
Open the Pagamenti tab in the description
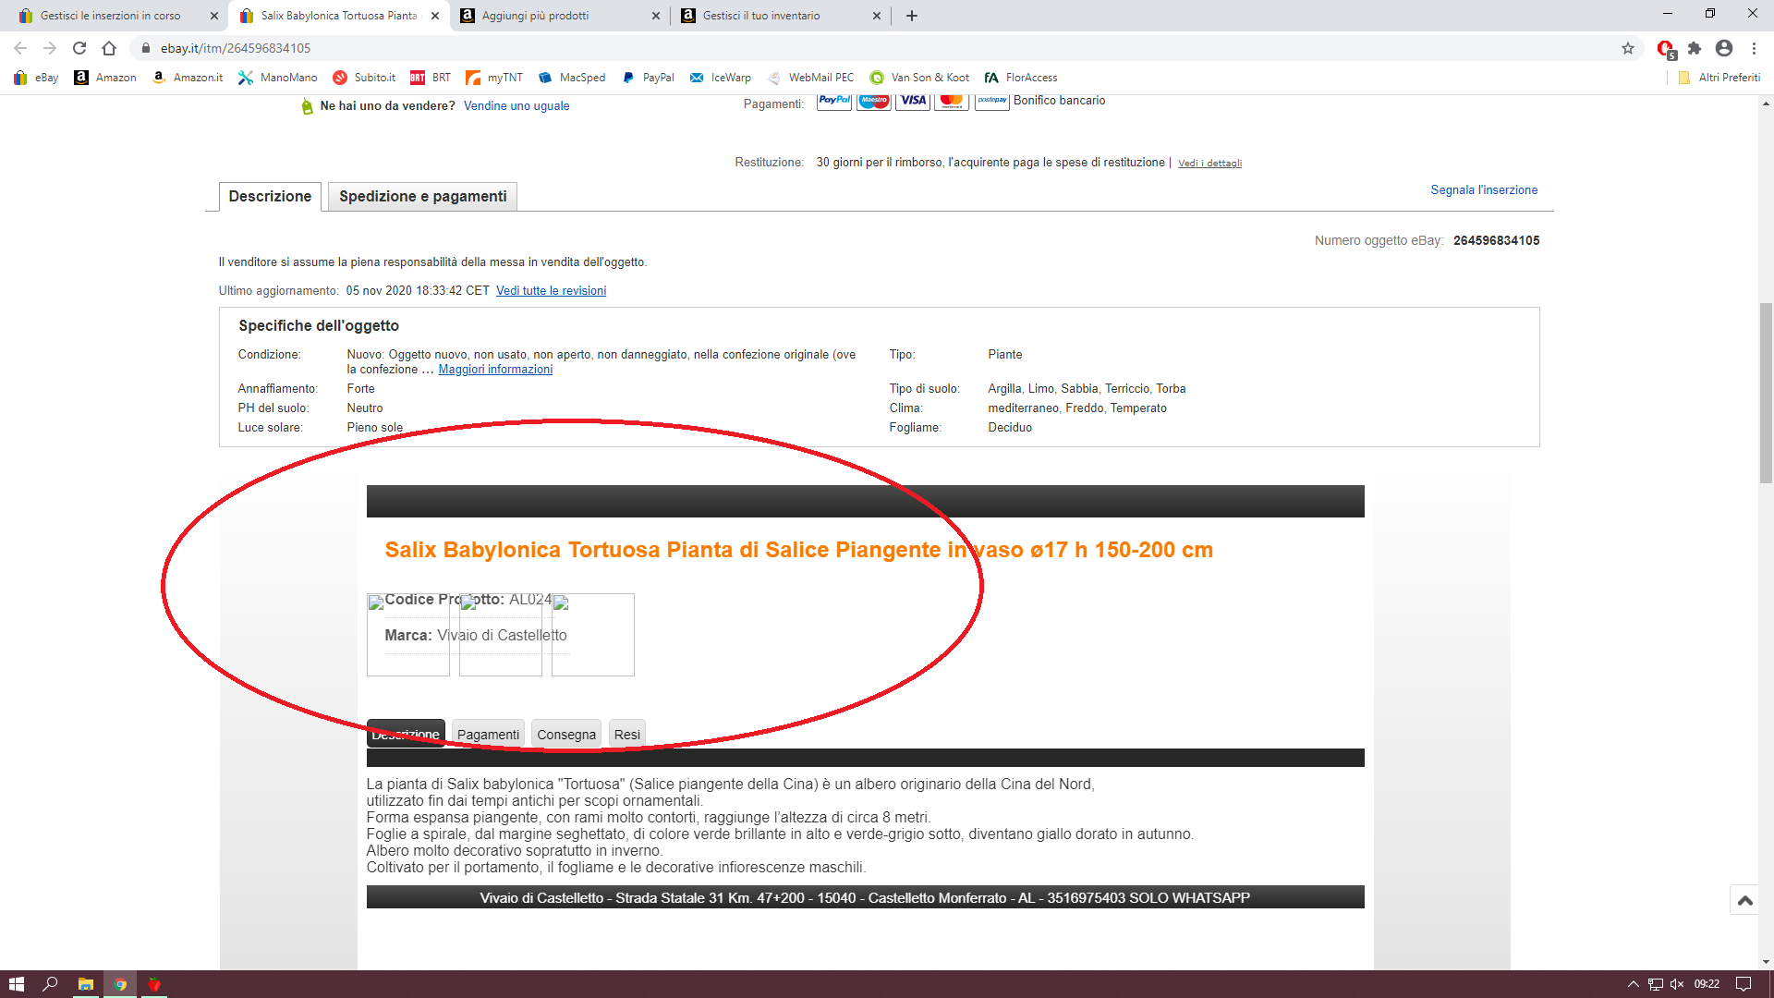pyautogui.click(x=488, y=734)
